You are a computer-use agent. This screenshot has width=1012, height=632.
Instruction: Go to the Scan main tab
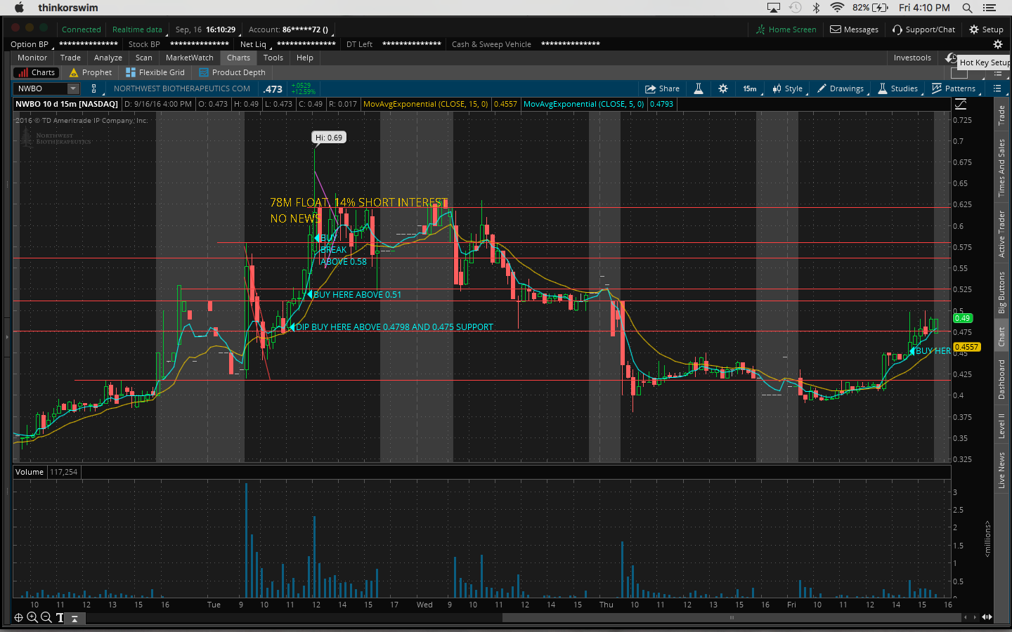click(144, 58)
